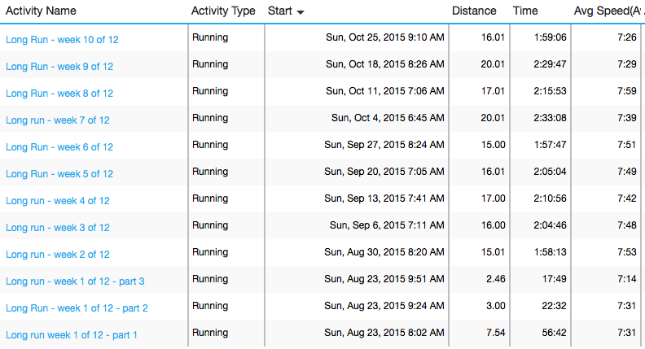Open Long run - week 1 part 3
The width and height of the screenshot is (645, 349).
pyautogui.click(x=75, y=281)
